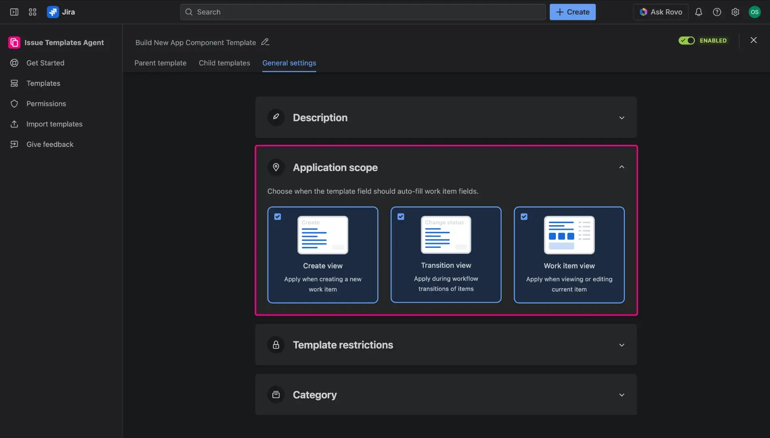The image size is (770, 438).
Task: Expand the Description section
Action: 622,118
